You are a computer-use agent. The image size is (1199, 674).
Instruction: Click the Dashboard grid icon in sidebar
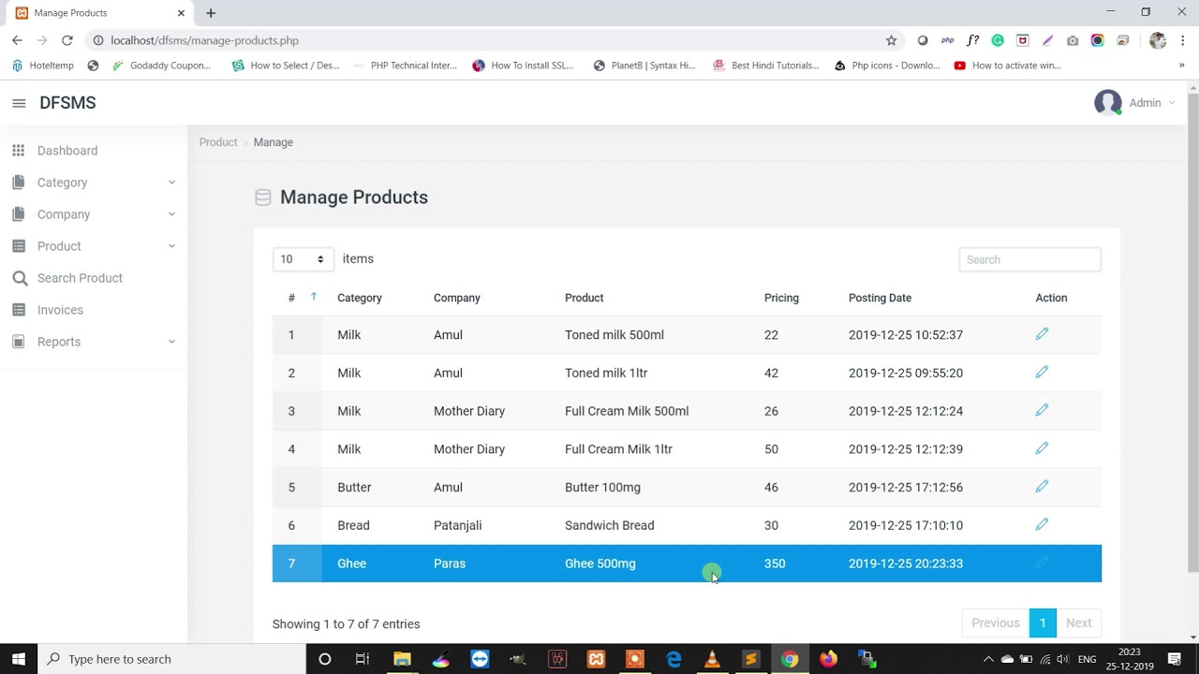pyautogui.click(x=19, y=151)
